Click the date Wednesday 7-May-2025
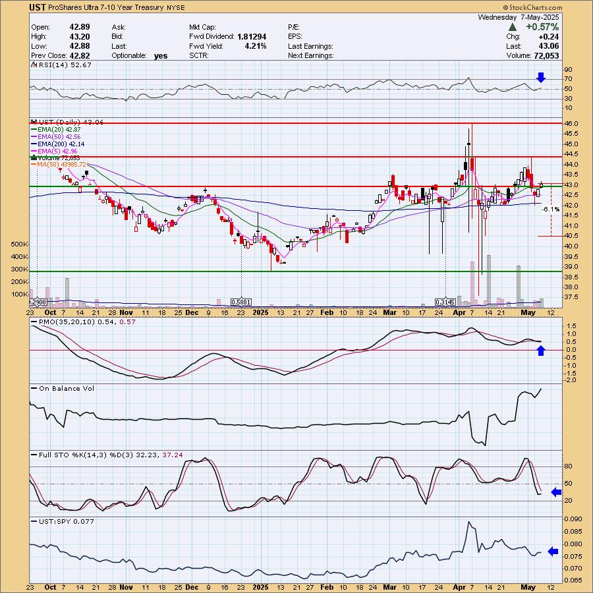 (518, 17)
